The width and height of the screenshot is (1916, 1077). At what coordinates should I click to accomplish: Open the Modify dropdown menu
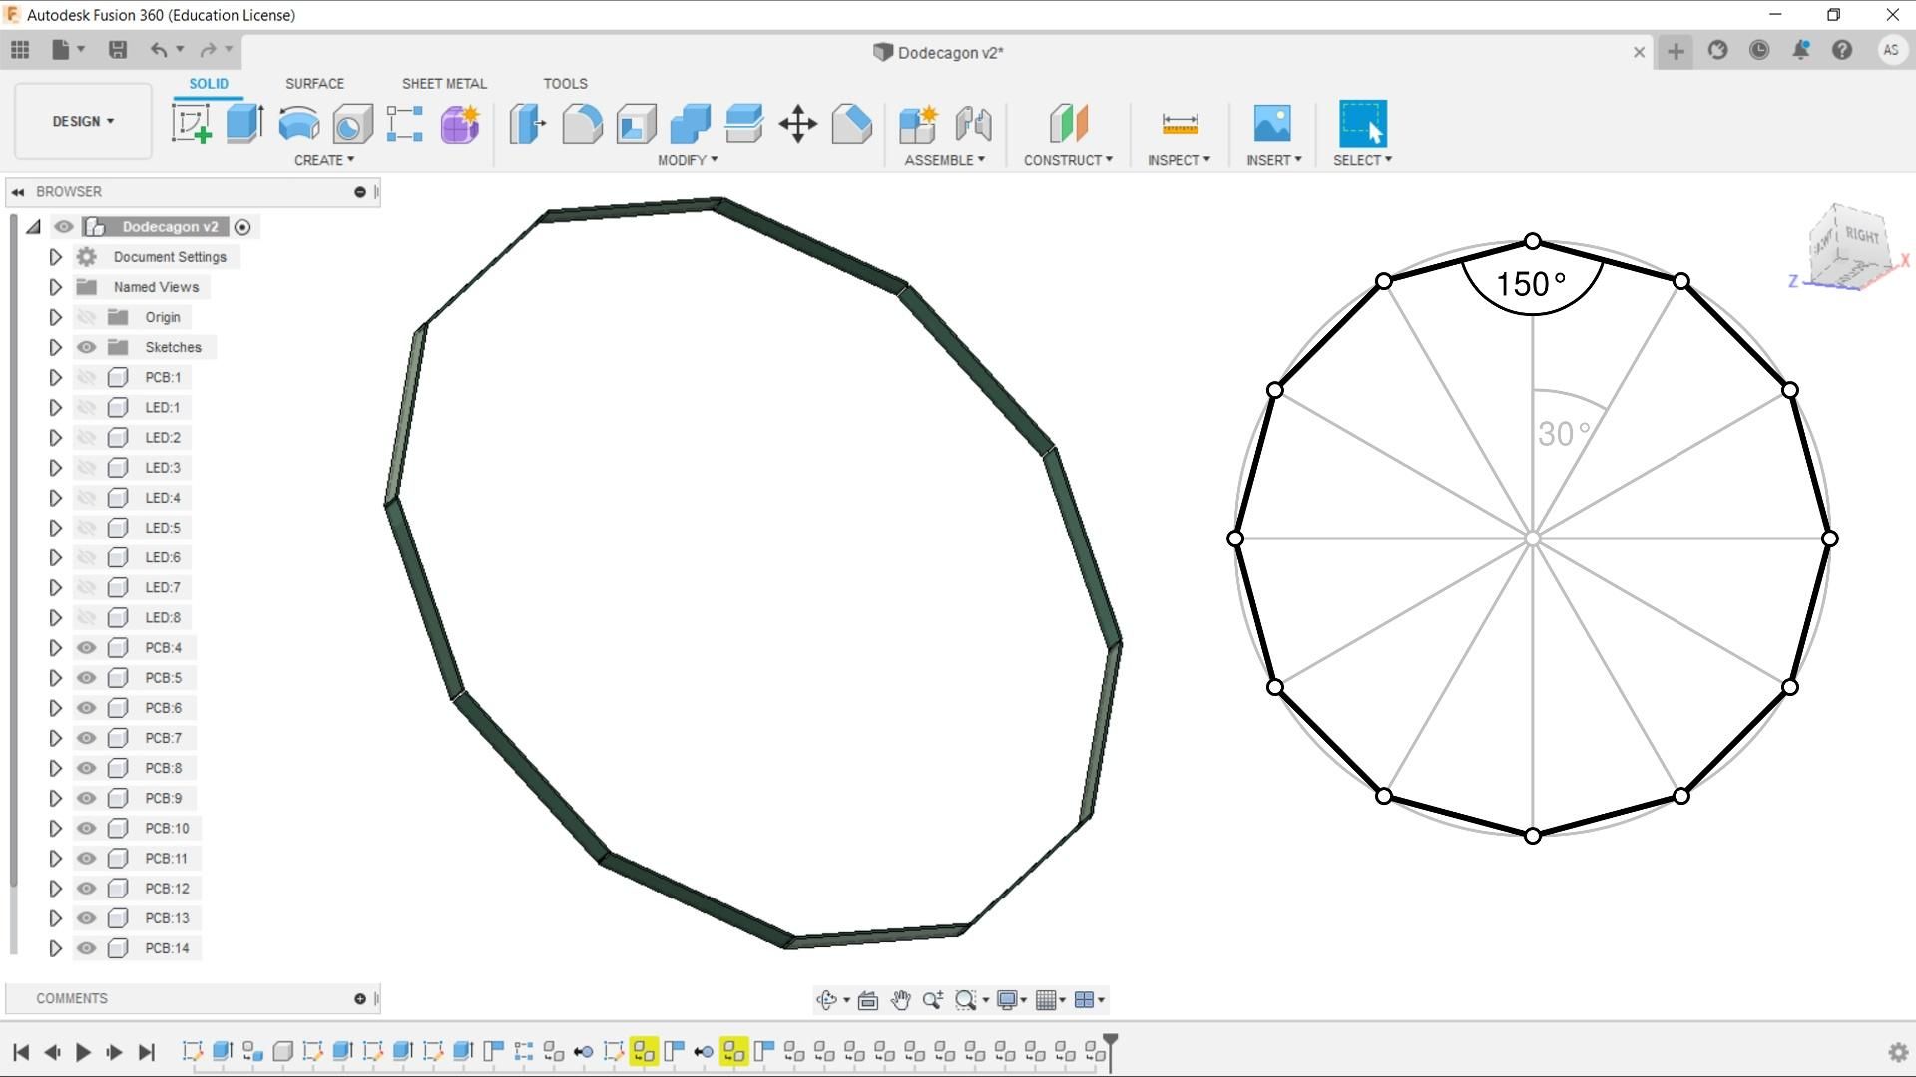click(688, 160)
